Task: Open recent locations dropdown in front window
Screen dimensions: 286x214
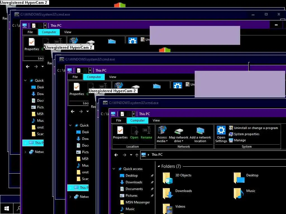Action: 131,155
